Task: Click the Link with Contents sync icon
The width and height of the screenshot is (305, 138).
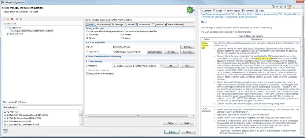Action: tap(277, 7)
